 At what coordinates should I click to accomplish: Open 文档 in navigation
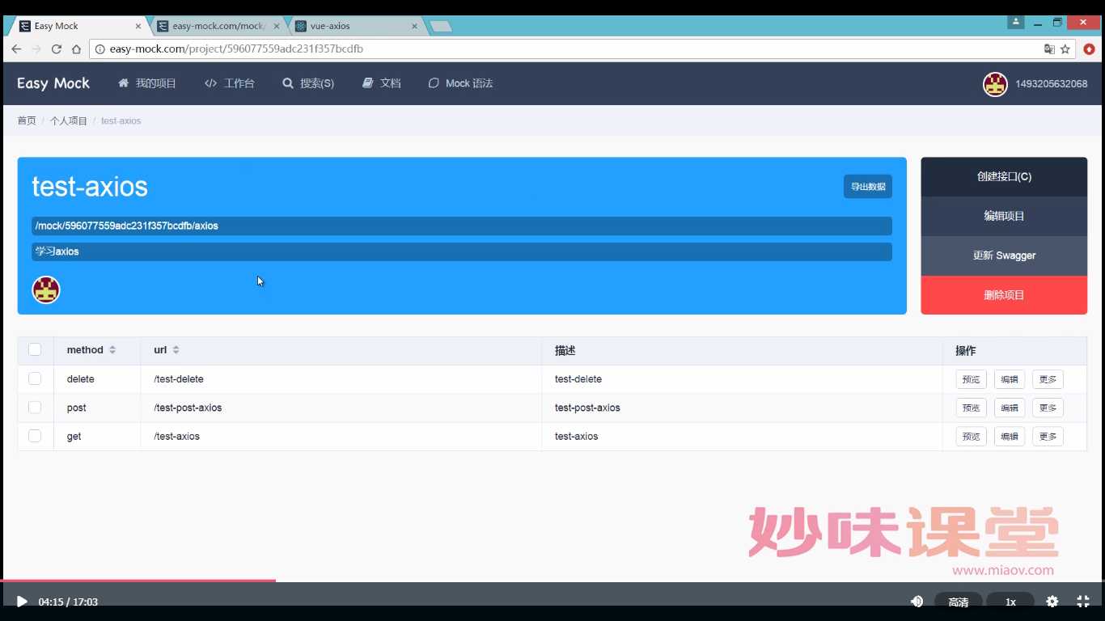tap(382, 83)
